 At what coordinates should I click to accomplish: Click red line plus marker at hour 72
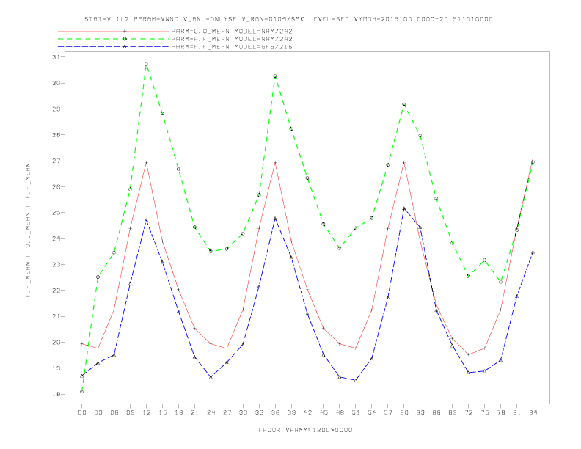pos(468,354)
